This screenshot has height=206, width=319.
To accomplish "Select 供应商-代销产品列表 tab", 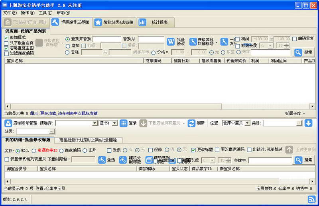I will (26, 31).
